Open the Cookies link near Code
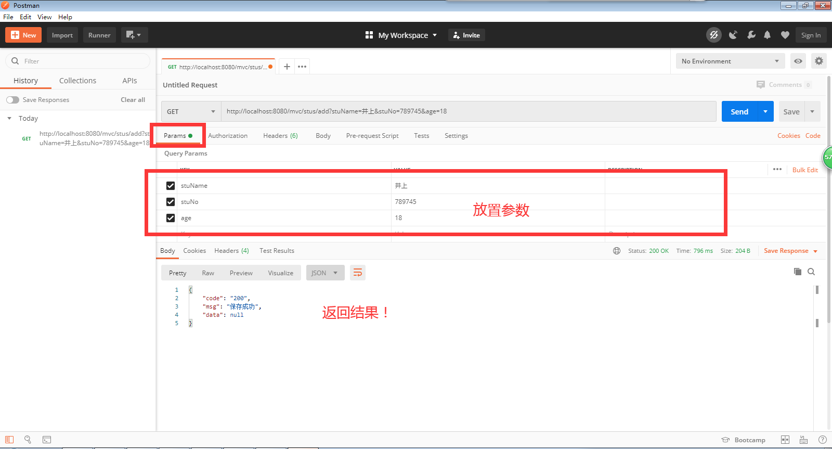Screen dimensions: 832x449 pos(789,136)
